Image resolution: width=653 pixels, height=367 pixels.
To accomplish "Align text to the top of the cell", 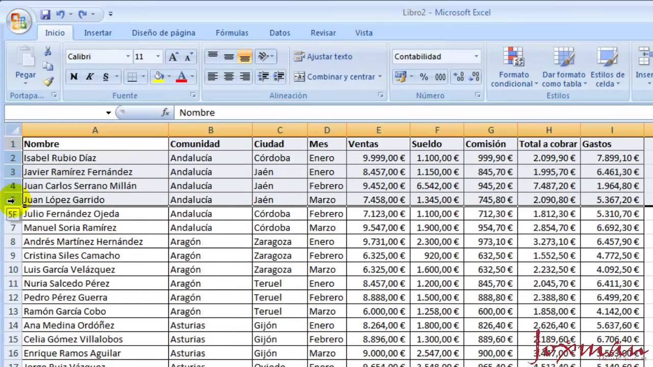I will tap(213, 57).
